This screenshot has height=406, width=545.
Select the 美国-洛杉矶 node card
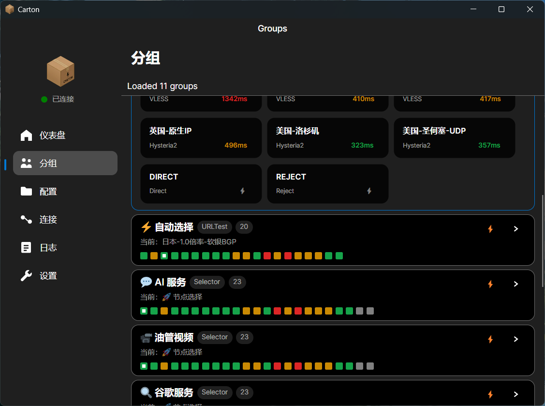point(327,138)
